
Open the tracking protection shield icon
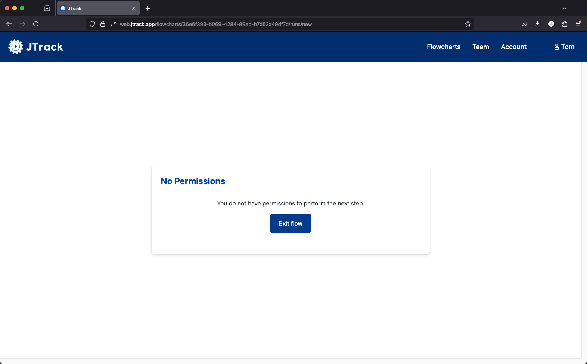pyautogui.click(x=92, y=24)
